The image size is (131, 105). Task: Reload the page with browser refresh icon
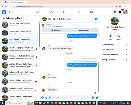tap(10, 6)
